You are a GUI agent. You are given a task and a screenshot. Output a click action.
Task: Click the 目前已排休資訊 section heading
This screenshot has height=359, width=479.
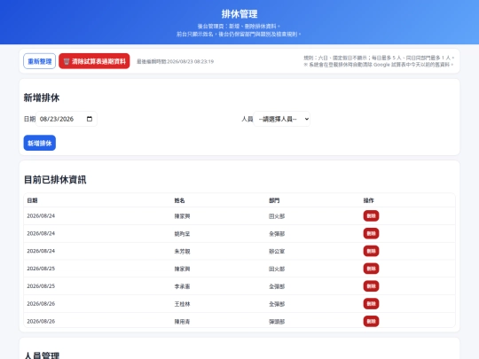click(x=55, y=180)
